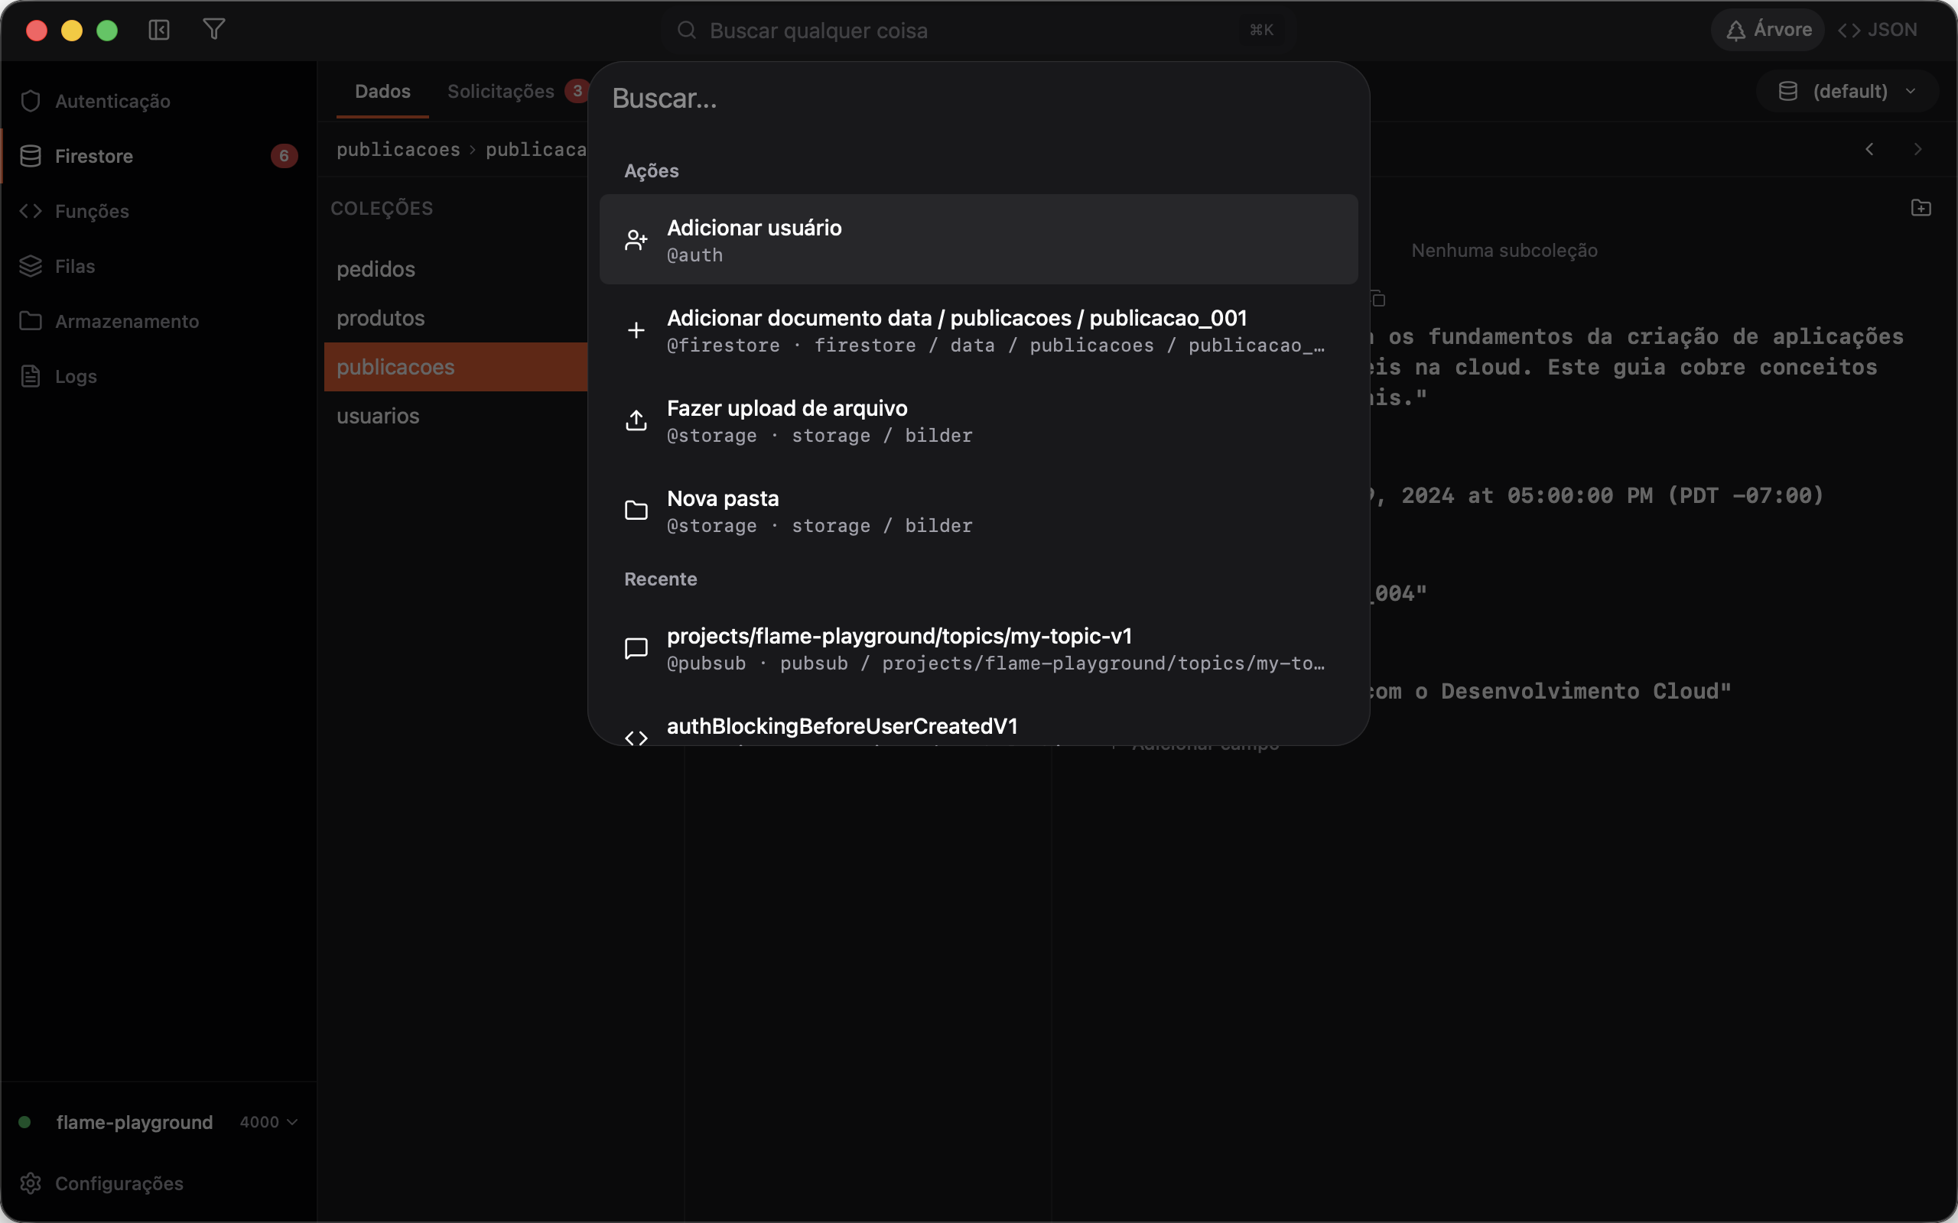Choose Fazer upload de arquivo action
This screenshot has height=1223, width=1958.
click(x=978, y=420)
